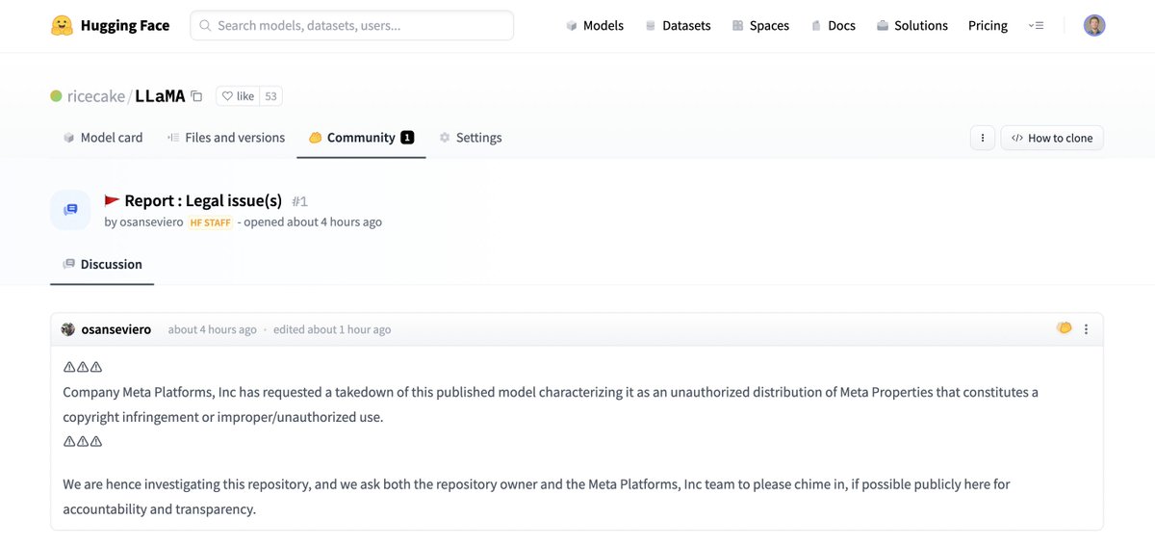Open the repository three-dot options menu
Screen dimensions: 1155x546
pos(982,138)
